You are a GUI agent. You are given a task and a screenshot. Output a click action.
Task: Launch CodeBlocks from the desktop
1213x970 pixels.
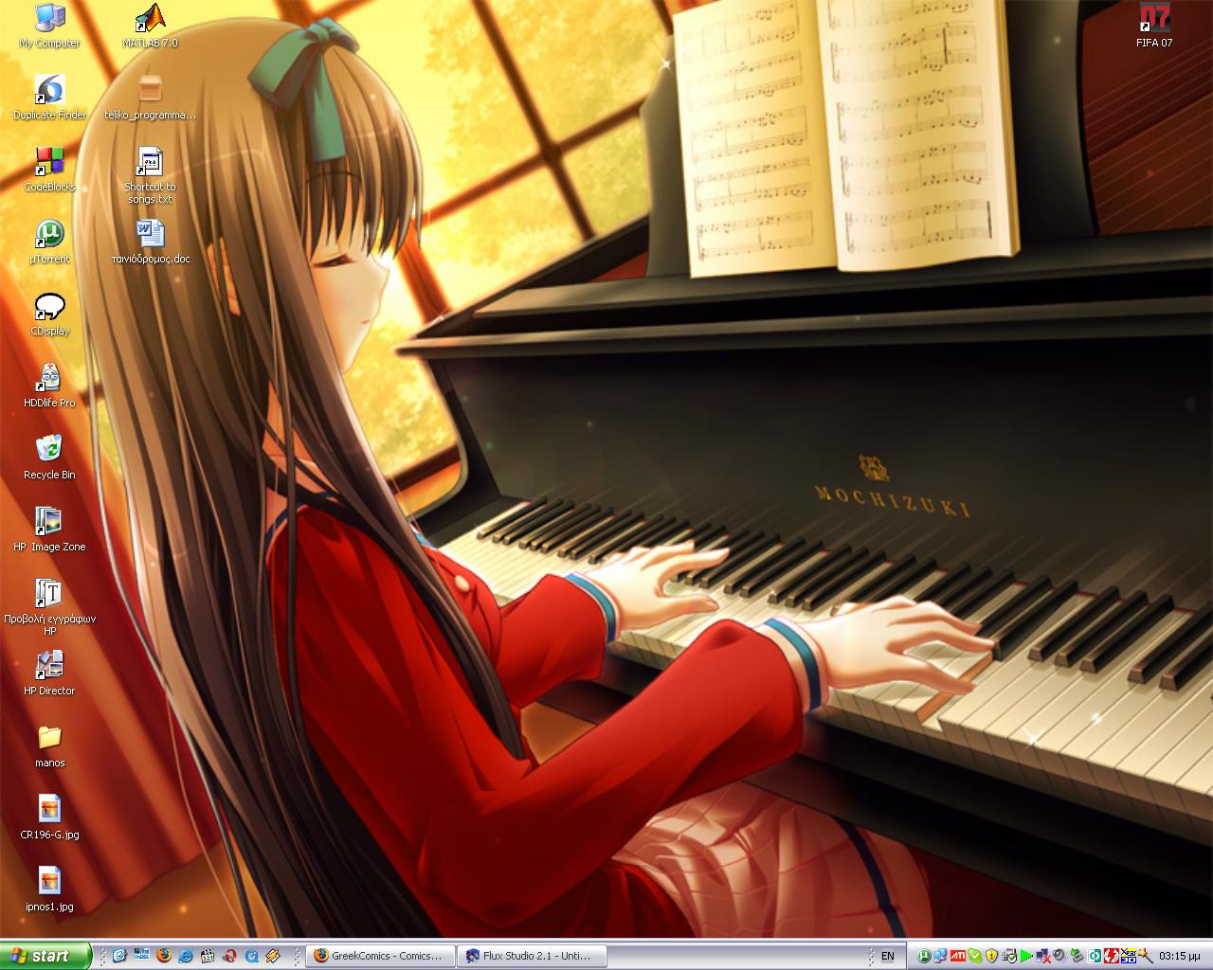click(x=49, y=170)
